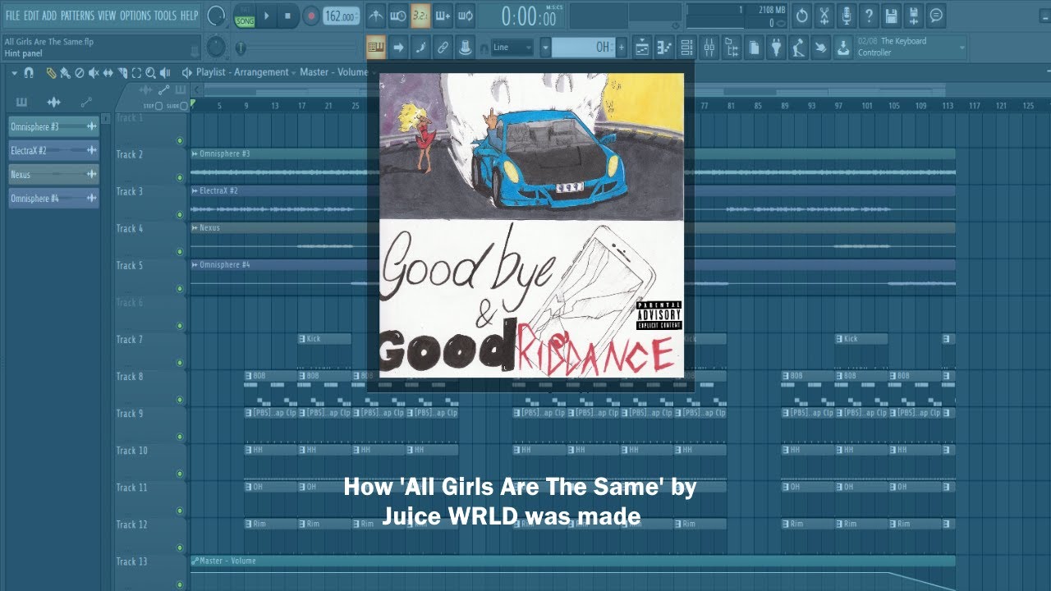
Task: Toggle loop recording icon
Action: (x=465, y=16)
